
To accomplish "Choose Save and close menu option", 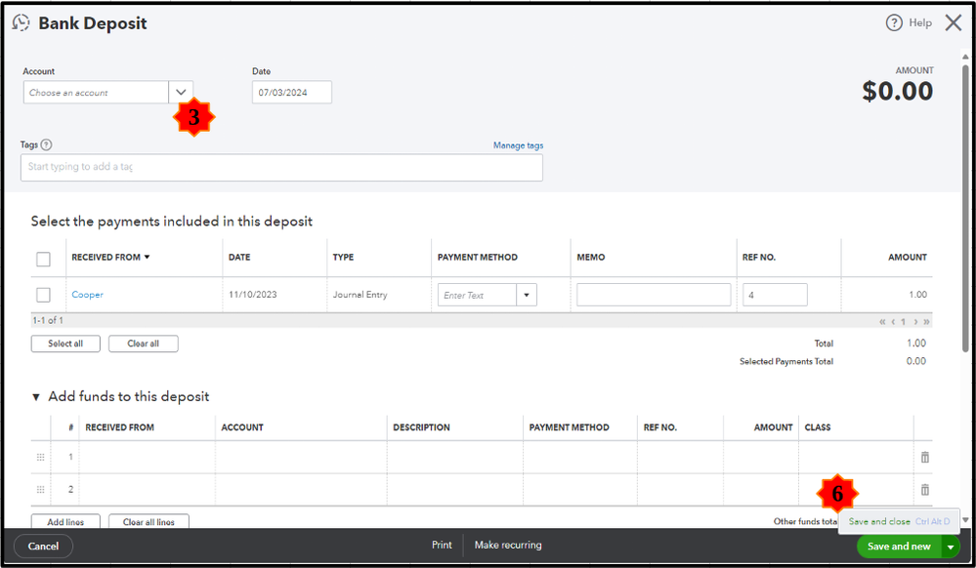I will pos(879,521).
